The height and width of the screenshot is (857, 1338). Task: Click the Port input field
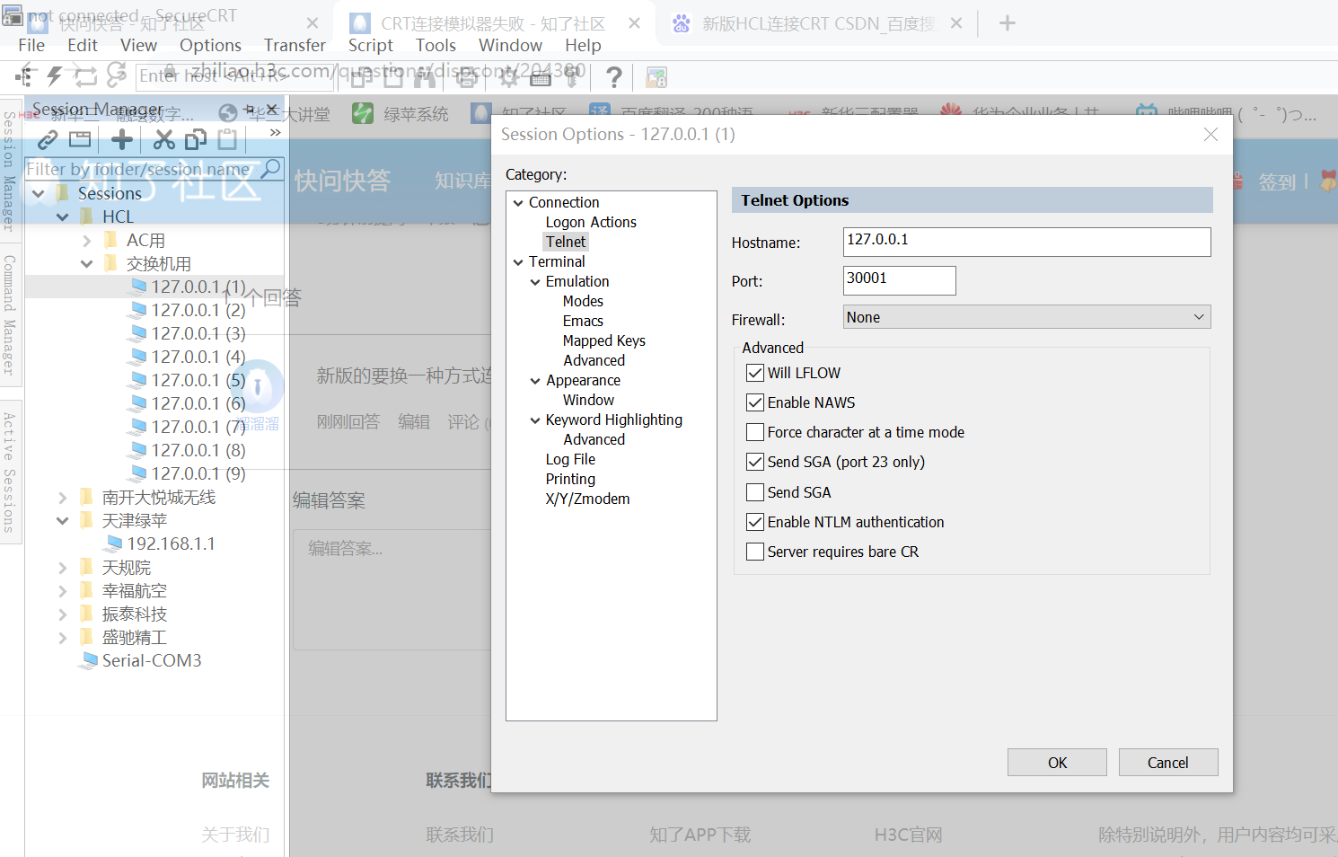point(899,280)
